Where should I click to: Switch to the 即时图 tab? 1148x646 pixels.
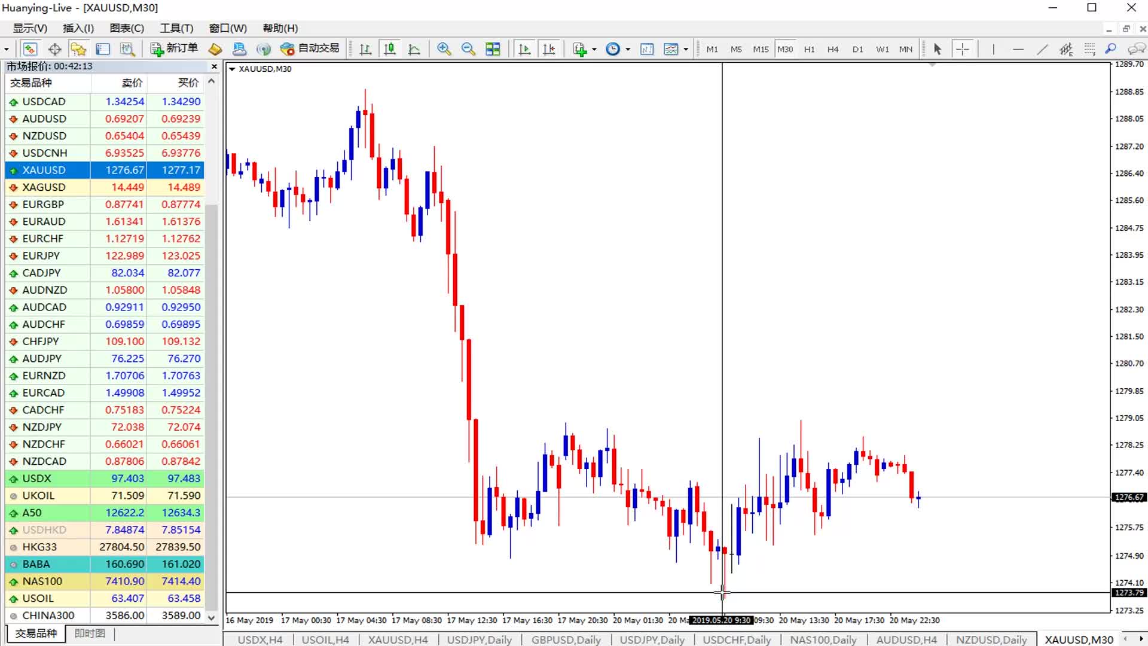tap(90, 633)
